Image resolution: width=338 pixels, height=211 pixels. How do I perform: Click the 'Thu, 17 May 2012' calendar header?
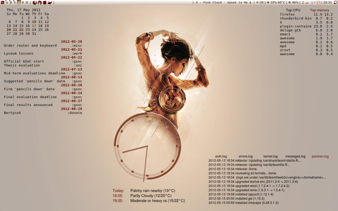point(24,10)
